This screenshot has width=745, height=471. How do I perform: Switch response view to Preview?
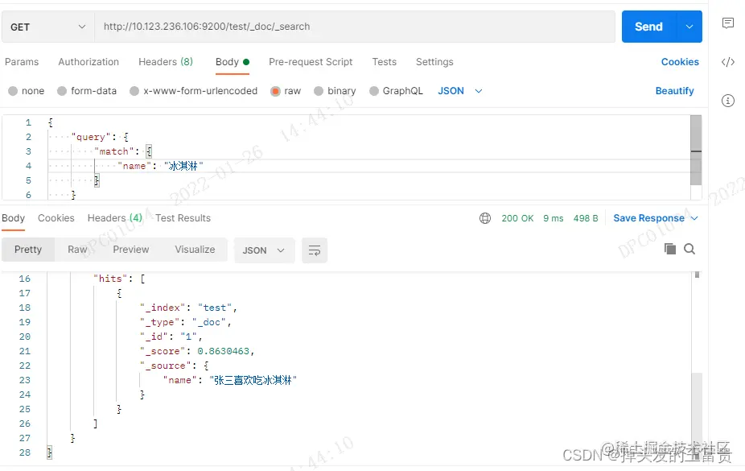[x=130, y=250]
